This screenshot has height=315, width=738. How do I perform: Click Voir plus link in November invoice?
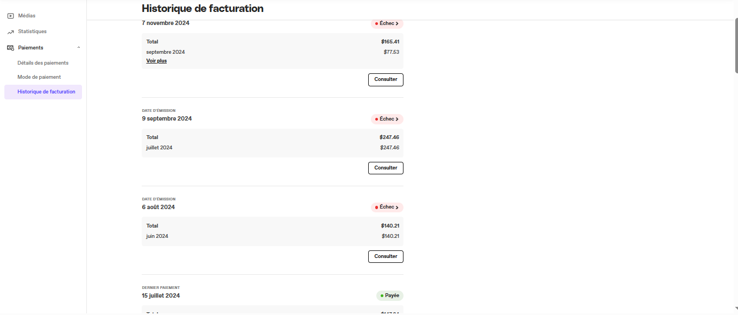pyautogui.click(x=156, y=61)
